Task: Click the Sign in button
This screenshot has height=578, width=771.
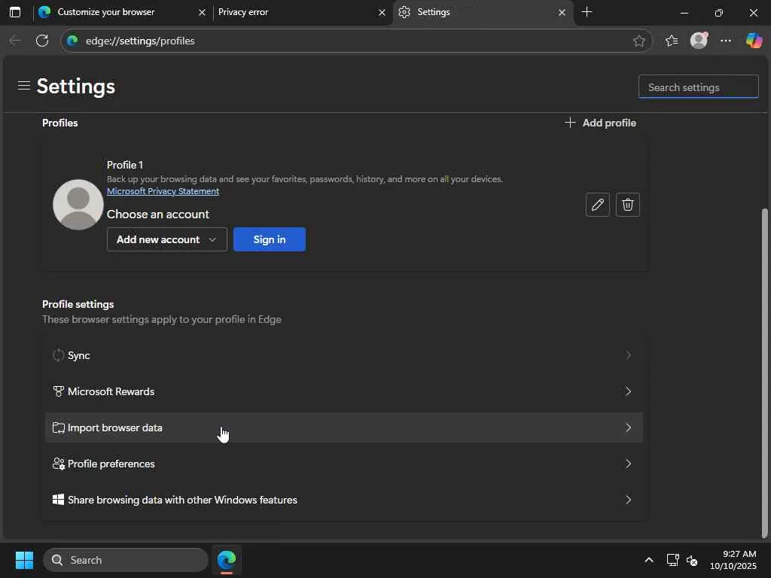Action: pos(270,239)
